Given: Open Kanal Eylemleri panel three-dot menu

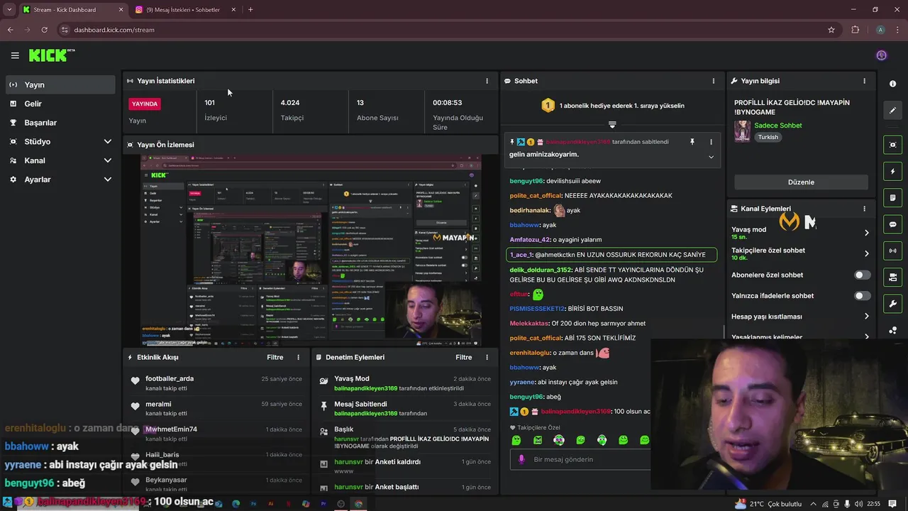Looking at the screenshot, I should pyautogui.click(x=864, y=209).
